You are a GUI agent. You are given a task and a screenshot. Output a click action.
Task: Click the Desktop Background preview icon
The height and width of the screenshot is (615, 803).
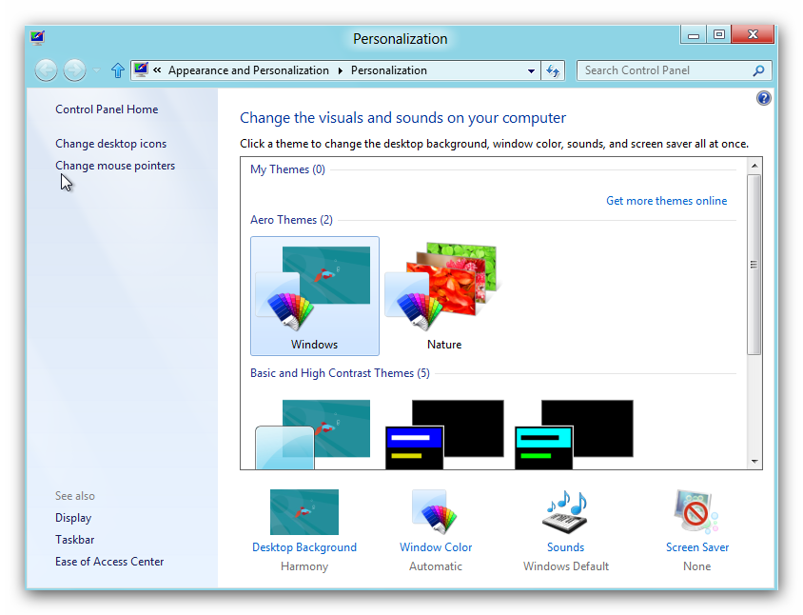(x=304, y=512)
